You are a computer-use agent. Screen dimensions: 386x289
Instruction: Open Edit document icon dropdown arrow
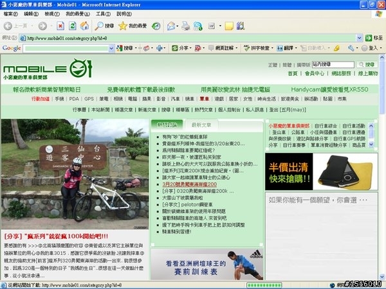click(220, 26)
